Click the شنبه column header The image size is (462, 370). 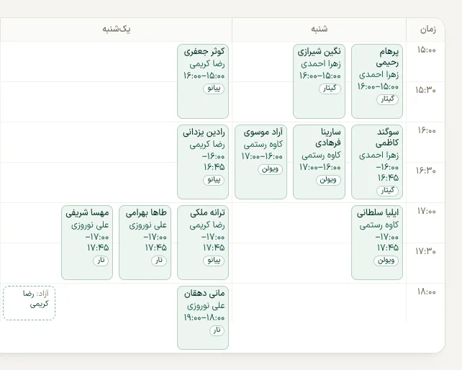pyautogui.click(x=319, y=30)
